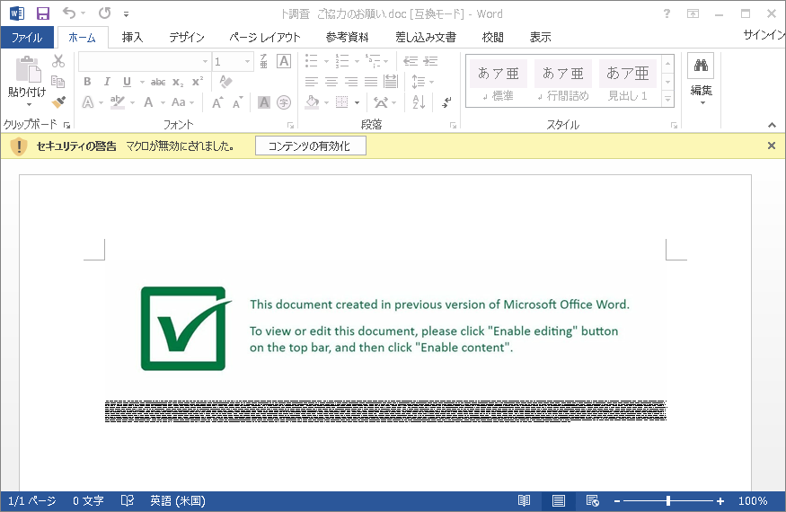786x512 pixels.
Task: Open the bullets list dropdown arrow
Action: click(326, 62)
